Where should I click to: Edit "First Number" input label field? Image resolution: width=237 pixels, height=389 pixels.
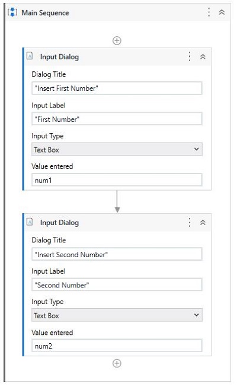click(117, 119)
